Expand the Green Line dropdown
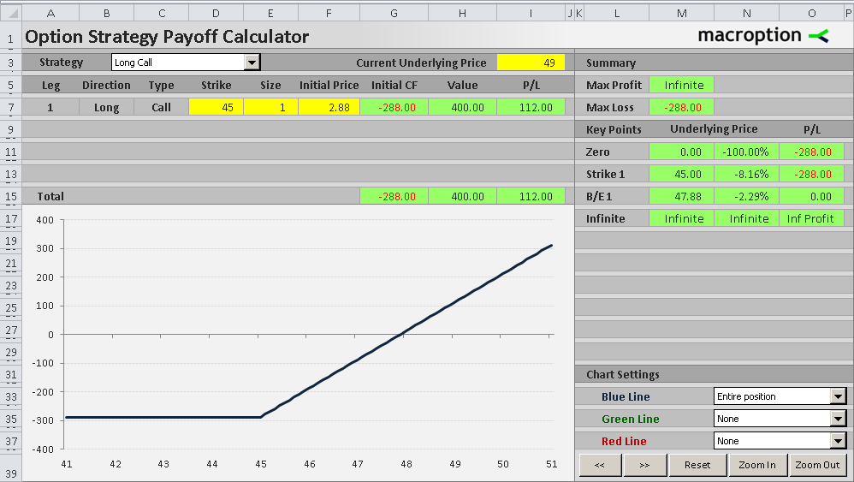The width and height of the screenshot is (854, 482). tap(839, 419)
